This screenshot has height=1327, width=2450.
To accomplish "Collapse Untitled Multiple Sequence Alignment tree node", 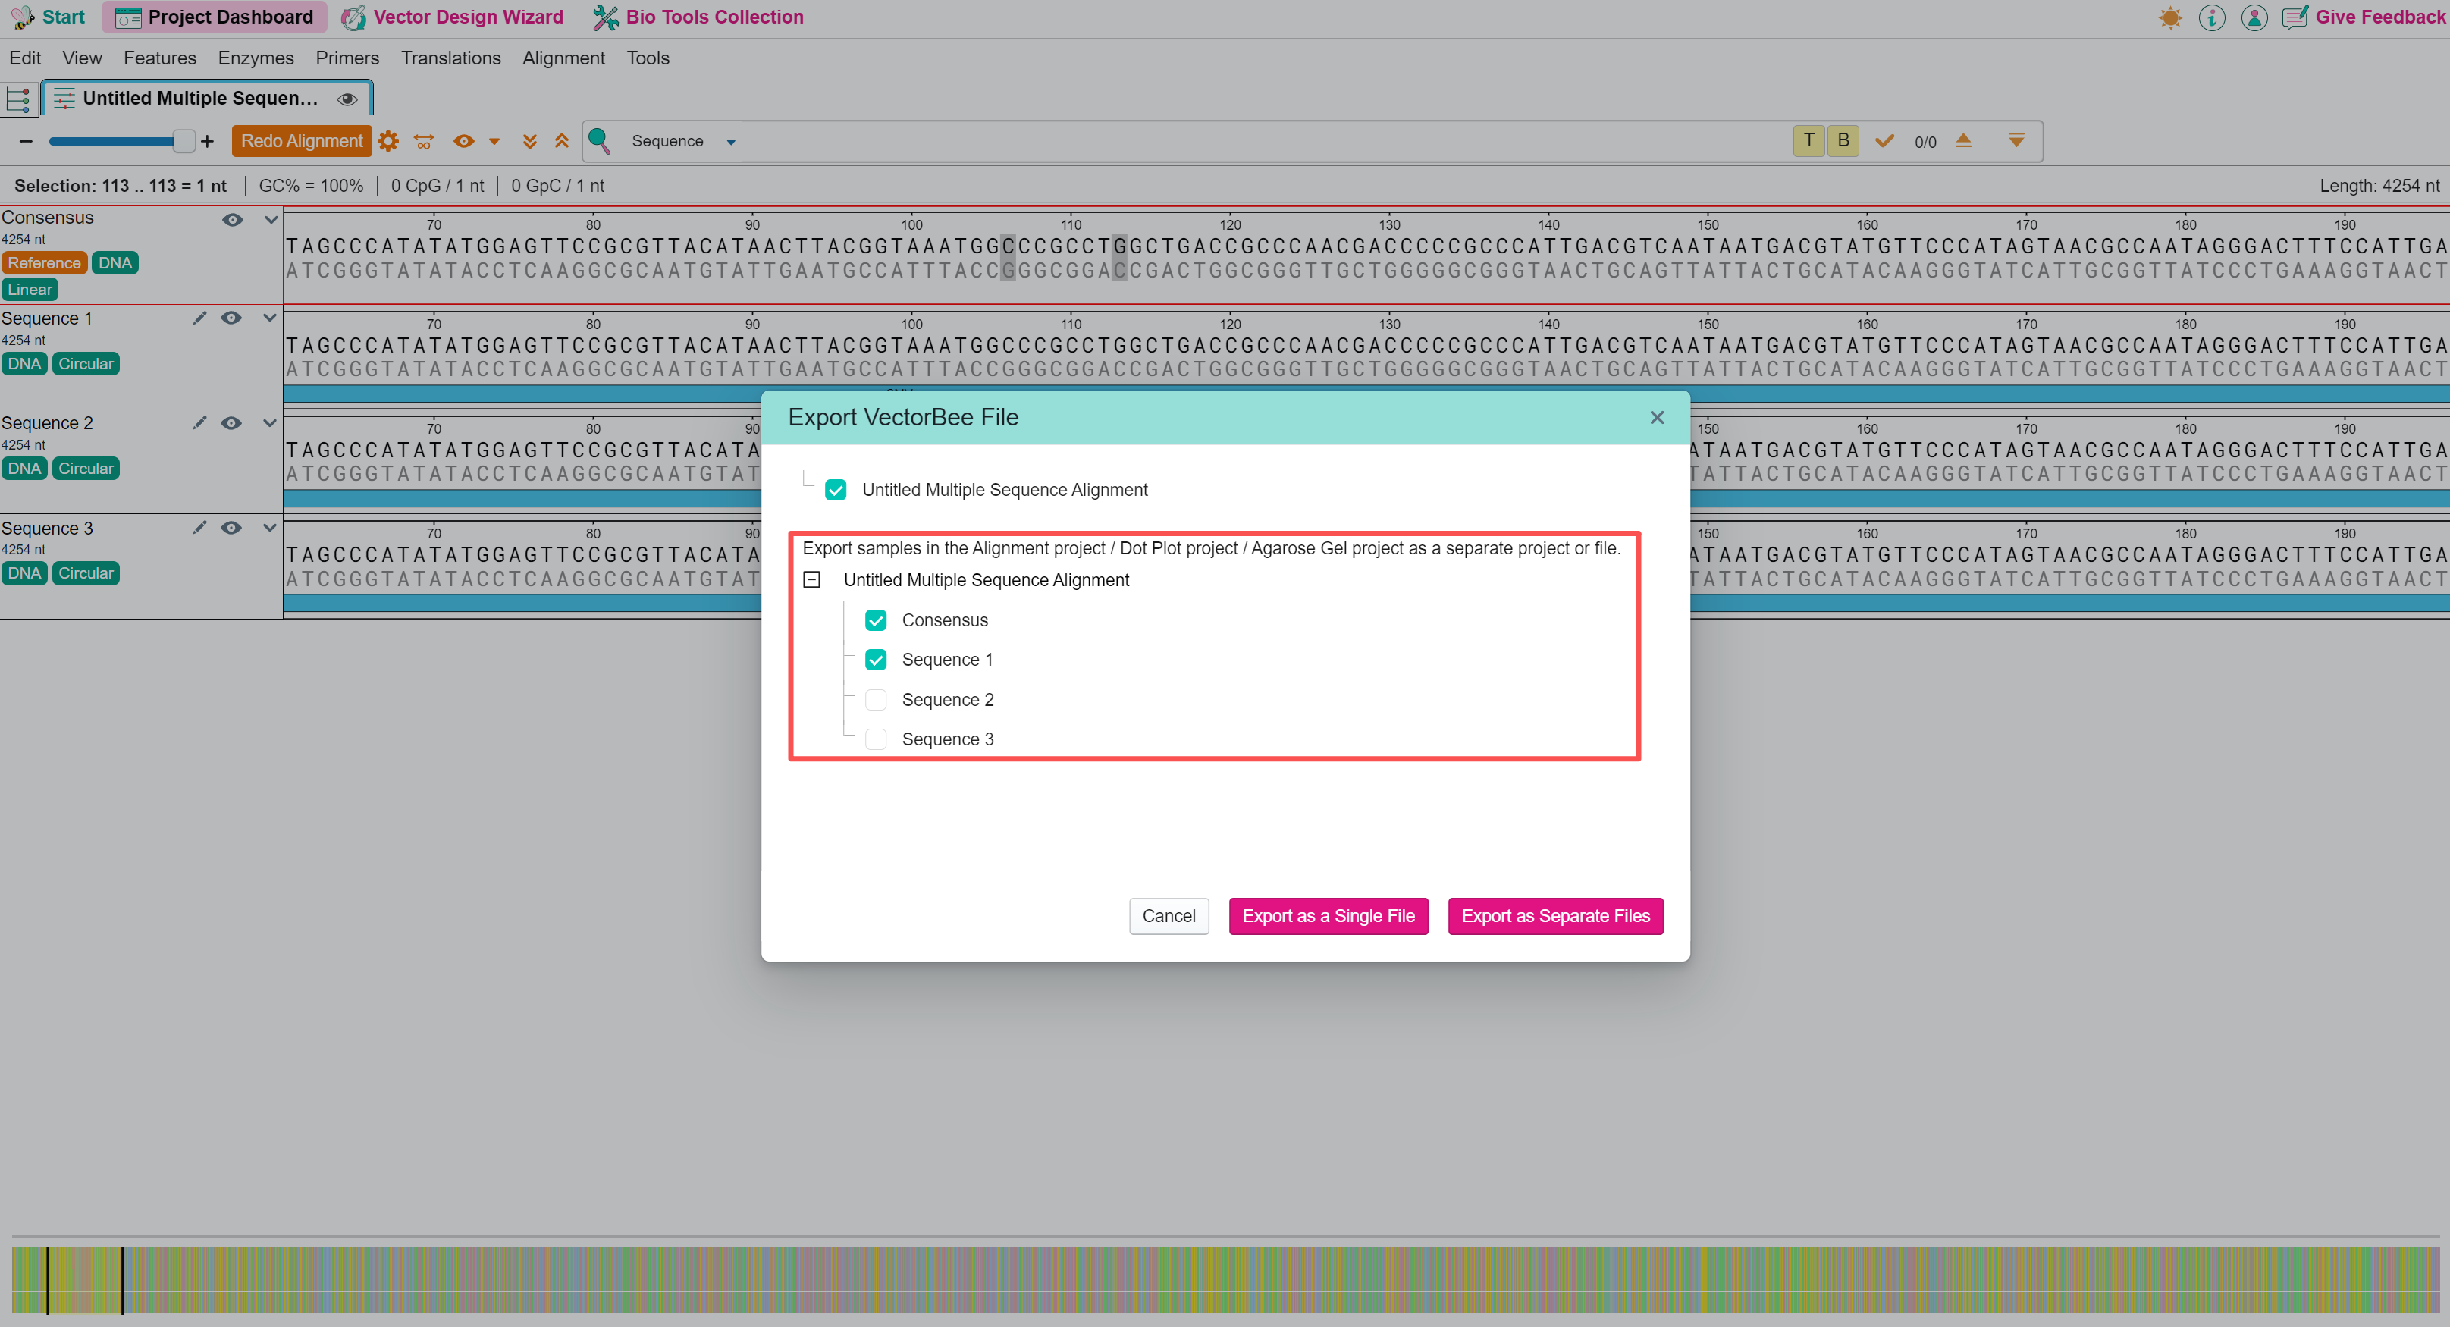I will tap(812, 579).
